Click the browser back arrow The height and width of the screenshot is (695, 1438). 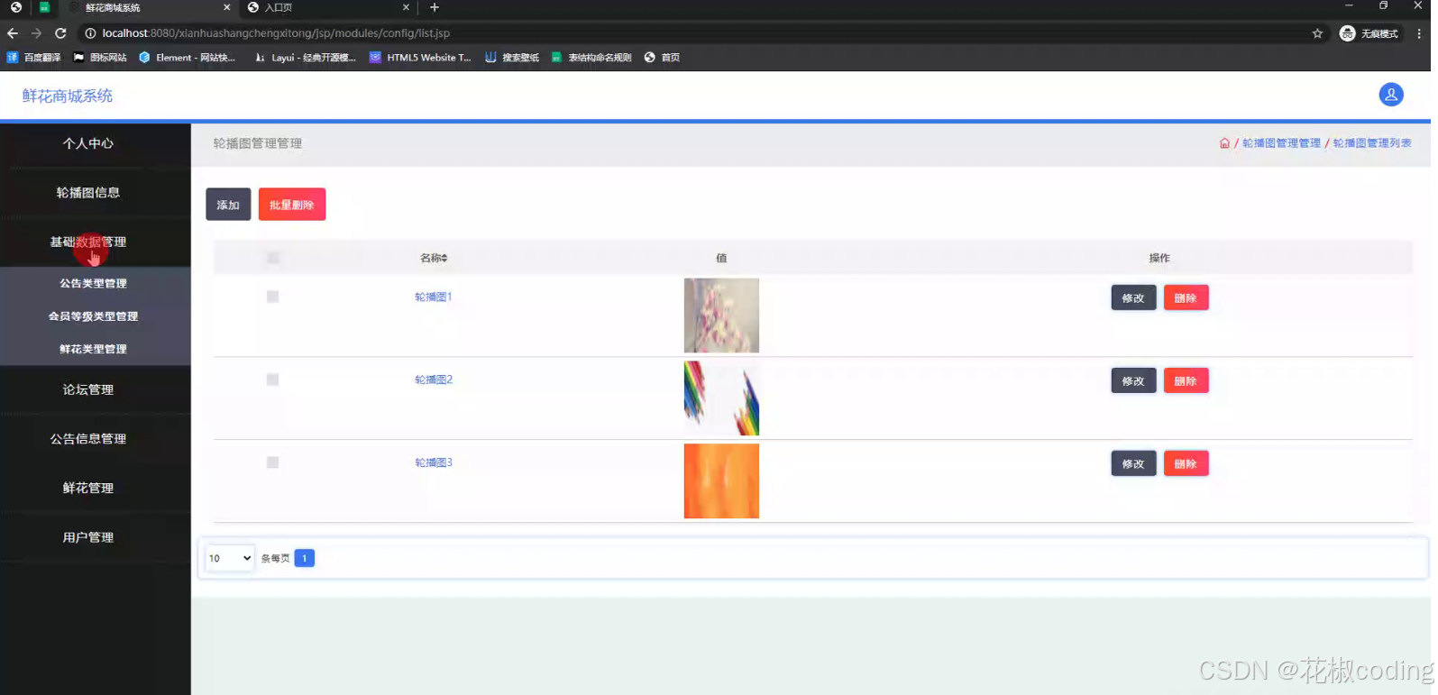[x=13, y=33]
